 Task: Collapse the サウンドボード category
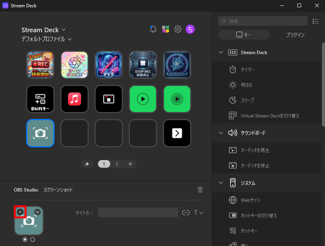coord(221,133)
